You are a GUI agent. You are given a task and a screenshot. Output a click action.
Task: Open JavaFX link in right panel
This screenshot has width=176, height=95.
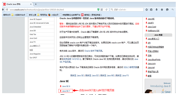click(x=151, y=23)
